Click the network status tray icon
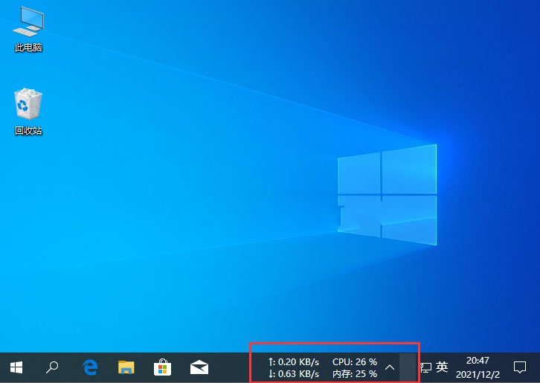Viewport: 540px width, 383px height. pos(425,367)
